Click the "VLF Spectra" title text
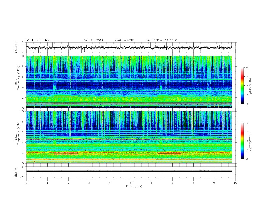 pos(38,40)
